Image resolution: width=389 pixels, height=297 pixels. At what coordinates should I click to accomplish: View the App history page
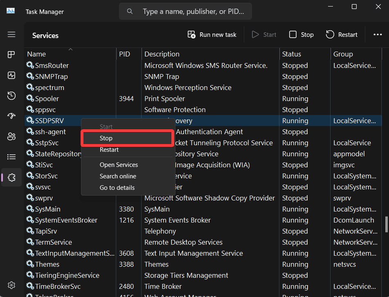(x=11, y=95)
